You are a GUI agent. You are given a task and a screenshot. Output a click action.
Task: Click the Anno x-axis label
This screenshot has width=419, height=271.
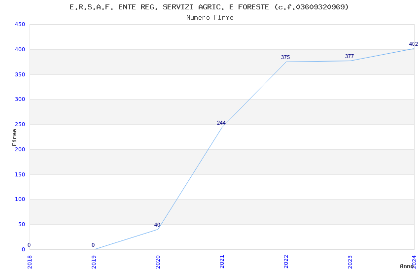(x=407, y=266)
